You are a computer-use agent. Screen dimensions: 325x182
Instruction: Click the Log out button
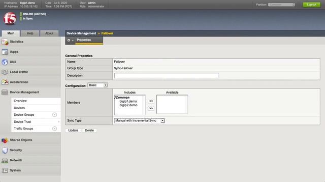point(311,5)
